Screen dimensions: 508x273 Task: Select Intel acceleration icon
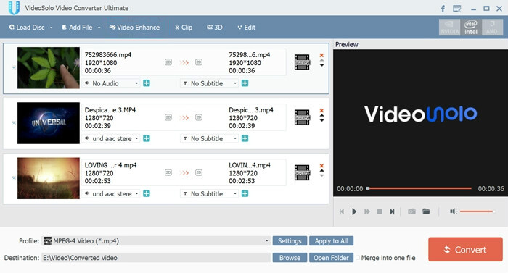coord(471,28)
